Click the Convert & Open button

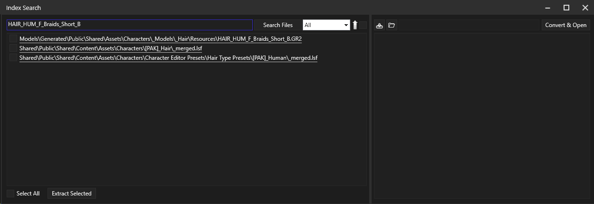click(x=565, y=25)
